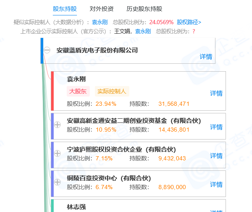Open the 对外投资 tab
The width and height of the screenshot is (252, 212).
pyautogui.click(x=101, y=9)
